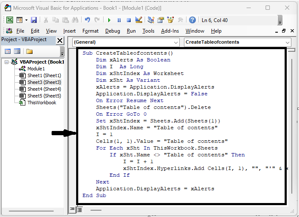Viewport: 299px width, 217px height.
Task: Open the Object Browser icon
Action: [170, 20]
